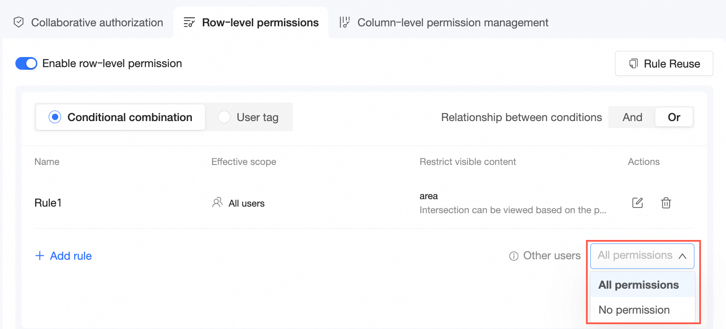Click the All users scope of Rule1
This screenshot has height=329, width=726.
(246, 203)
